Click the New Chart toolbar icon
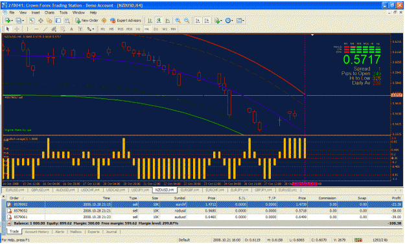This screenshot has height=244, width=405. click(x=7, y=20)
